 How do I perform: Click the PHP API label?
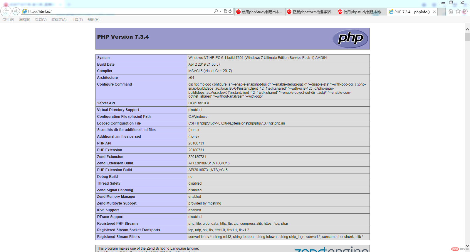[x=104, y=143]
